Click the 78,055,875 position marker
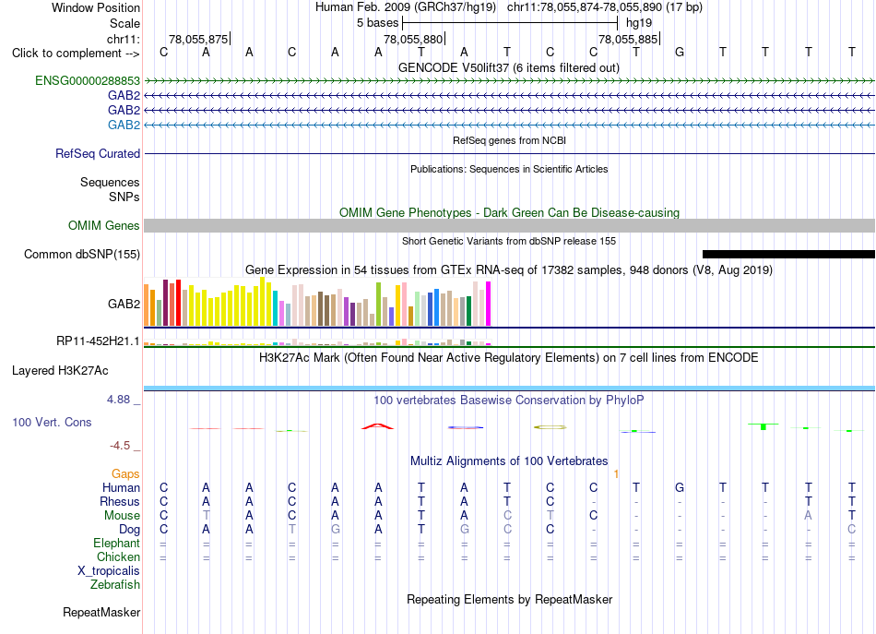Viewport: 876px width, 634px height. click(199, 39)
